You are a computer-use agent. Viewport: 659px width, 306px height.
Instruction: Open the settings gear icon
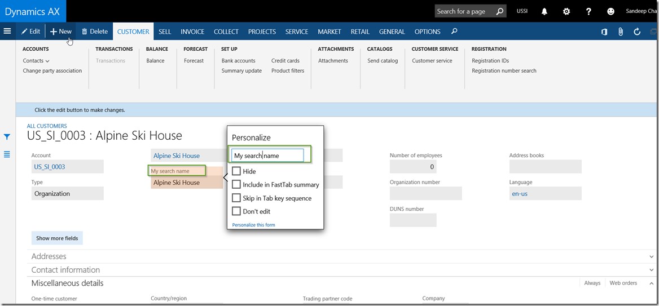pos(566,11)
